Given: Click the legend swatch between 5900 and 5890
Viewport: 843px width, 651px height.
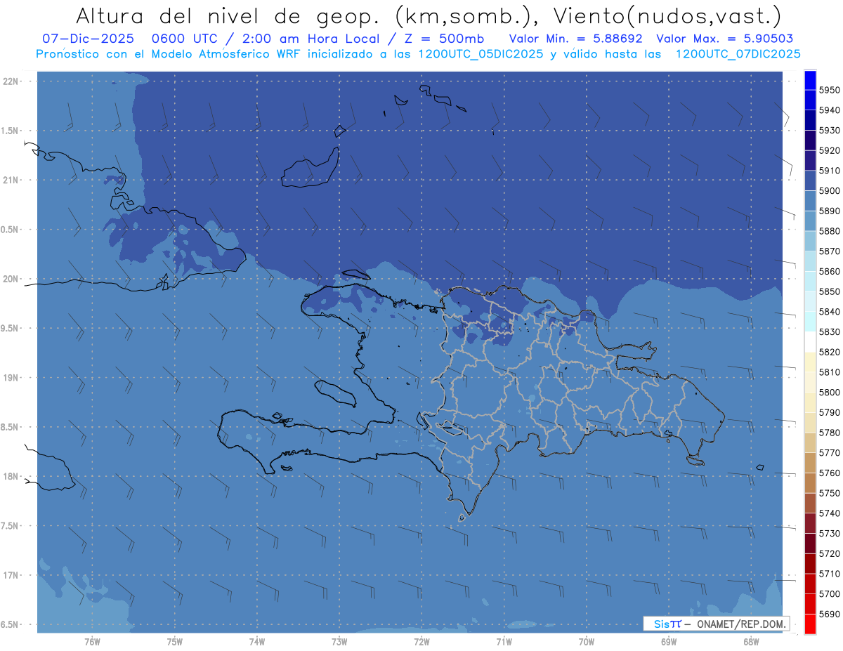Looking at the screenshot, I should point(810,201).
